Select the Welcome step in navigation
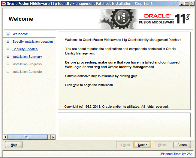This screenshot has height=158, width=196. (20, 34)
